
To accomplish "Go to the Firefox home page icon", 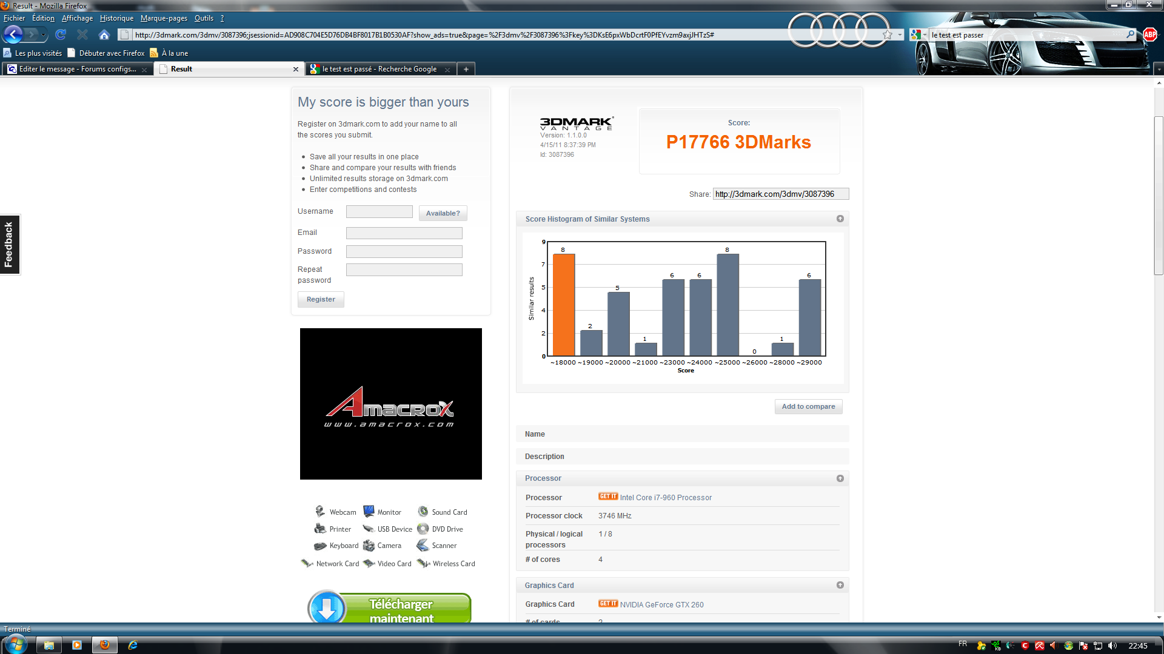I will pos(104,35).
